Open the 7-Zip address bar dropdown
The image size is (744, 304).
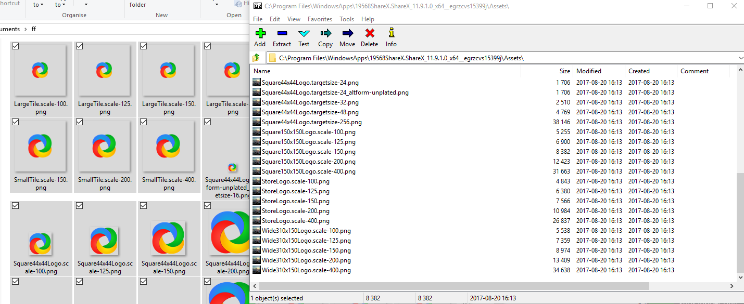tap(740, 58)
